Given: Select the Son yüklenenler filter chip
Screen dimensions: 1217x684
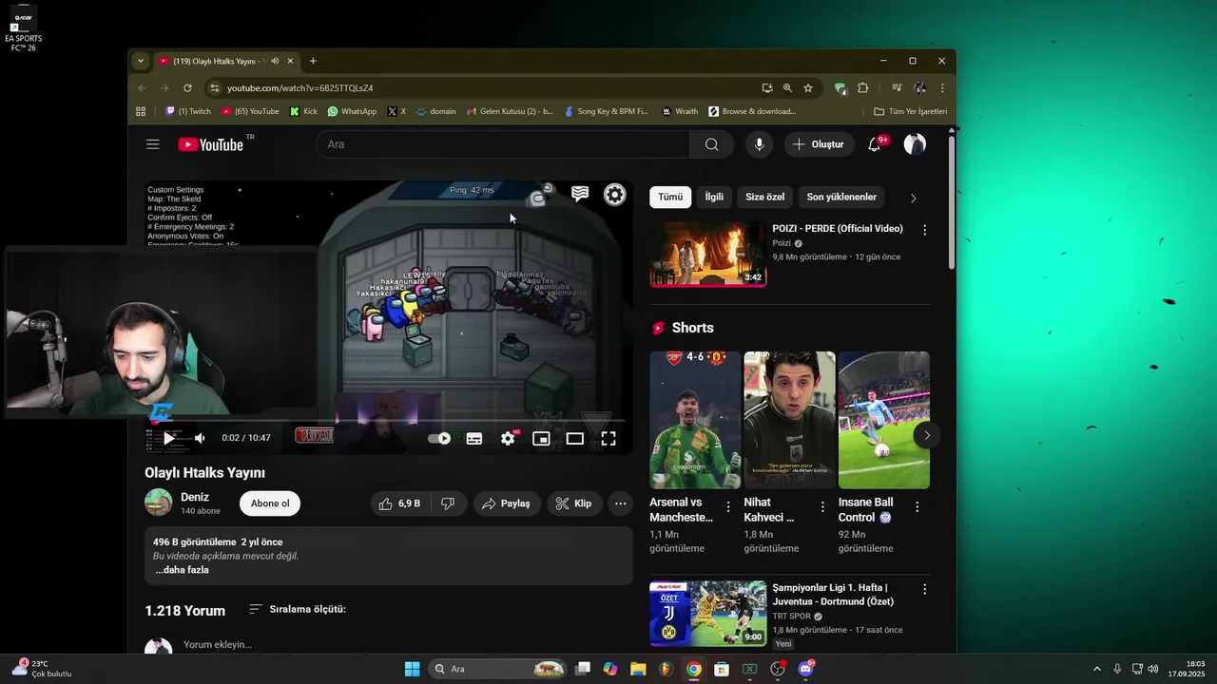Looking at the screenshot, I should pos(841,197).
